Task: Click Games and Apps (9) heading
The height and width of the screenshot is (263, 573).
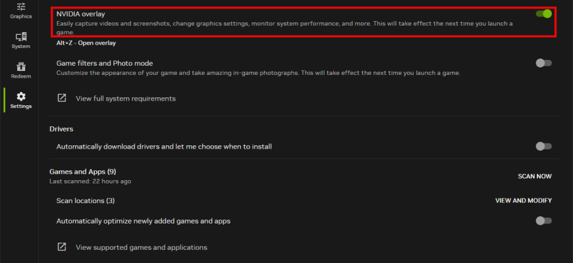Action: (x=82, y=172)
